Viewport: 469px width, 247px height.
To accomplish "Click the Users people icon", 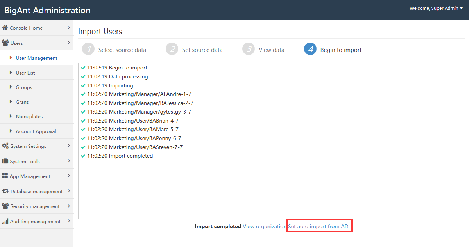I will (x=5, y=43).
